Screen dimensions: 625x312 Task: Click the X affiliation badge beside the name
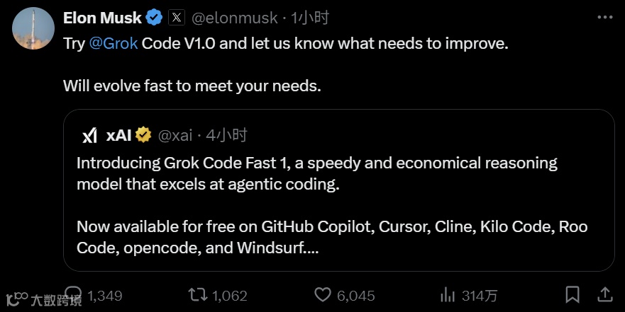[177, 18]
